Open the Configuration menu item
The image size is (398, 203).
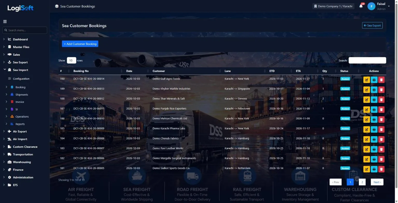pyautogui.click(x=21, y=79)
